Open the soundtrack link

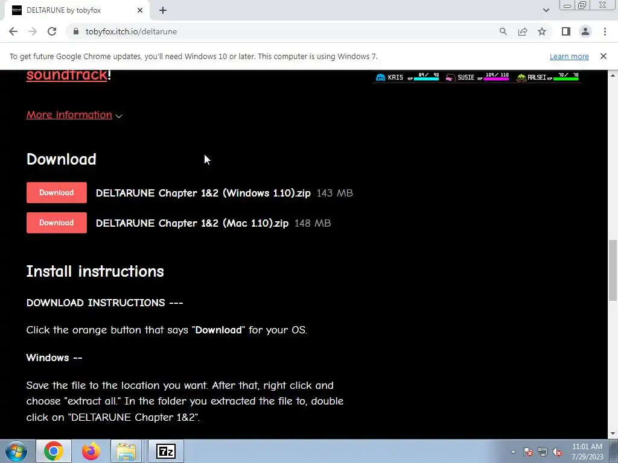(x=66, y=75)
